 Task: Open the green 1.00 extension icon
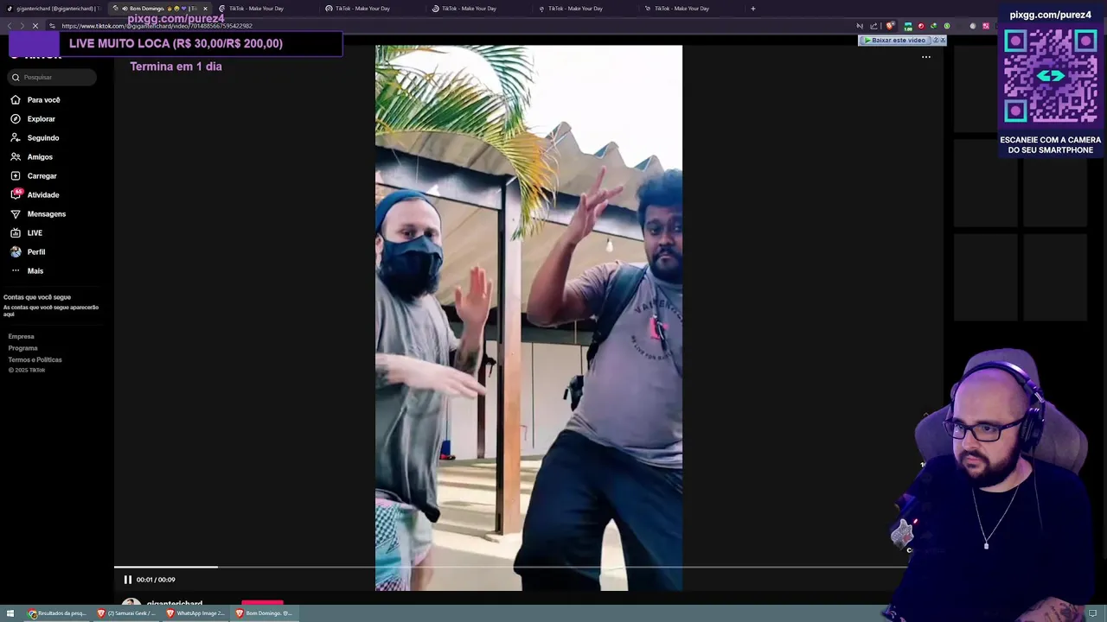coord(907,26)
